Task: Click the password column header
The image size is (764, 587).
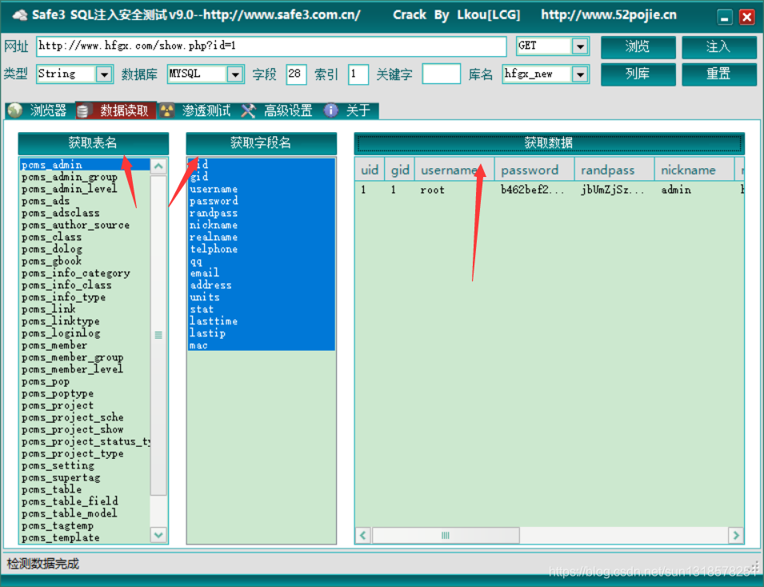Action: pyautogui.click(x=534, y=170)
